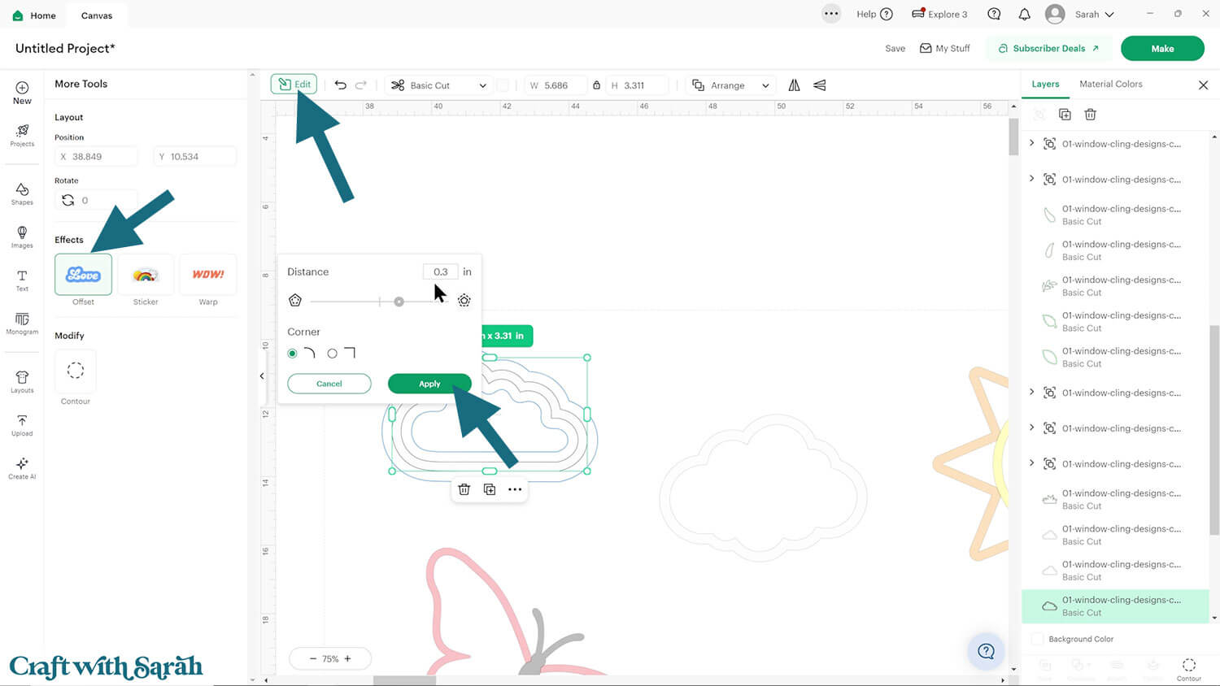The width and height of the screenshot is (1220, 686).
Task: Select the Offset effect tool
Action: click(83, 275)
